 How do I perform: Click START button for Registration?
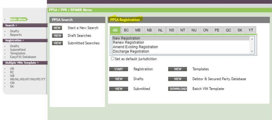click(x=119, y=69)
